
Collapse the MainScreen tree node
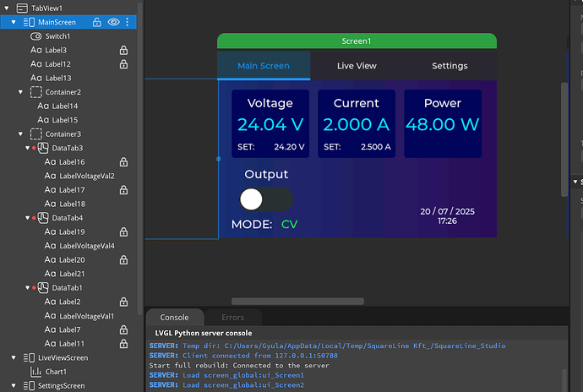point(14,22)
